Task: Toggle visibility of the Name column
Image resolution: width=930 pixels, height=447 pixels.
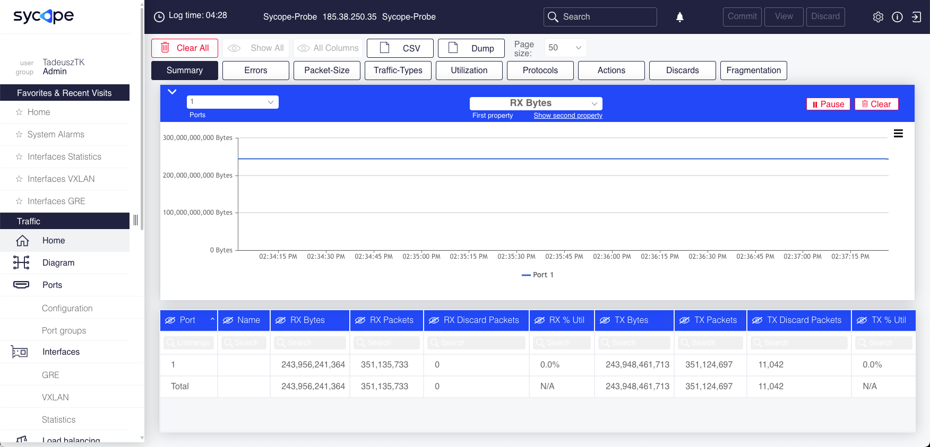Action: point(228,320)
